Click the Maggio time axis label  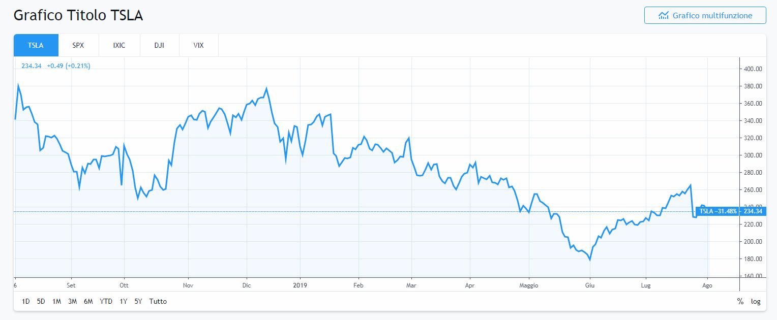(529, 285)
